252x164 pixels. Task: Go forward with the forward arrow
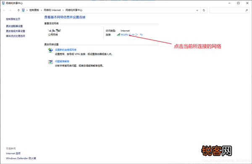coord(10,10)
